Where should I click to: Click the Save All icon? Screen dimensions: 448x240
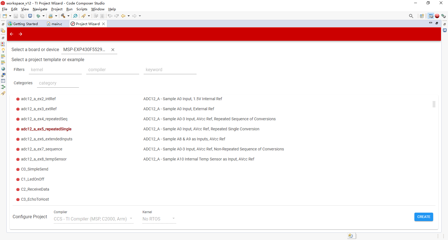point(22,16)
